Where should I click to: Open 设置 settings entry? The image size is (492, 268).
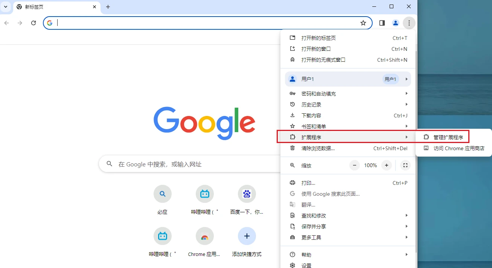pyautogui.click(x=348, y=265)
